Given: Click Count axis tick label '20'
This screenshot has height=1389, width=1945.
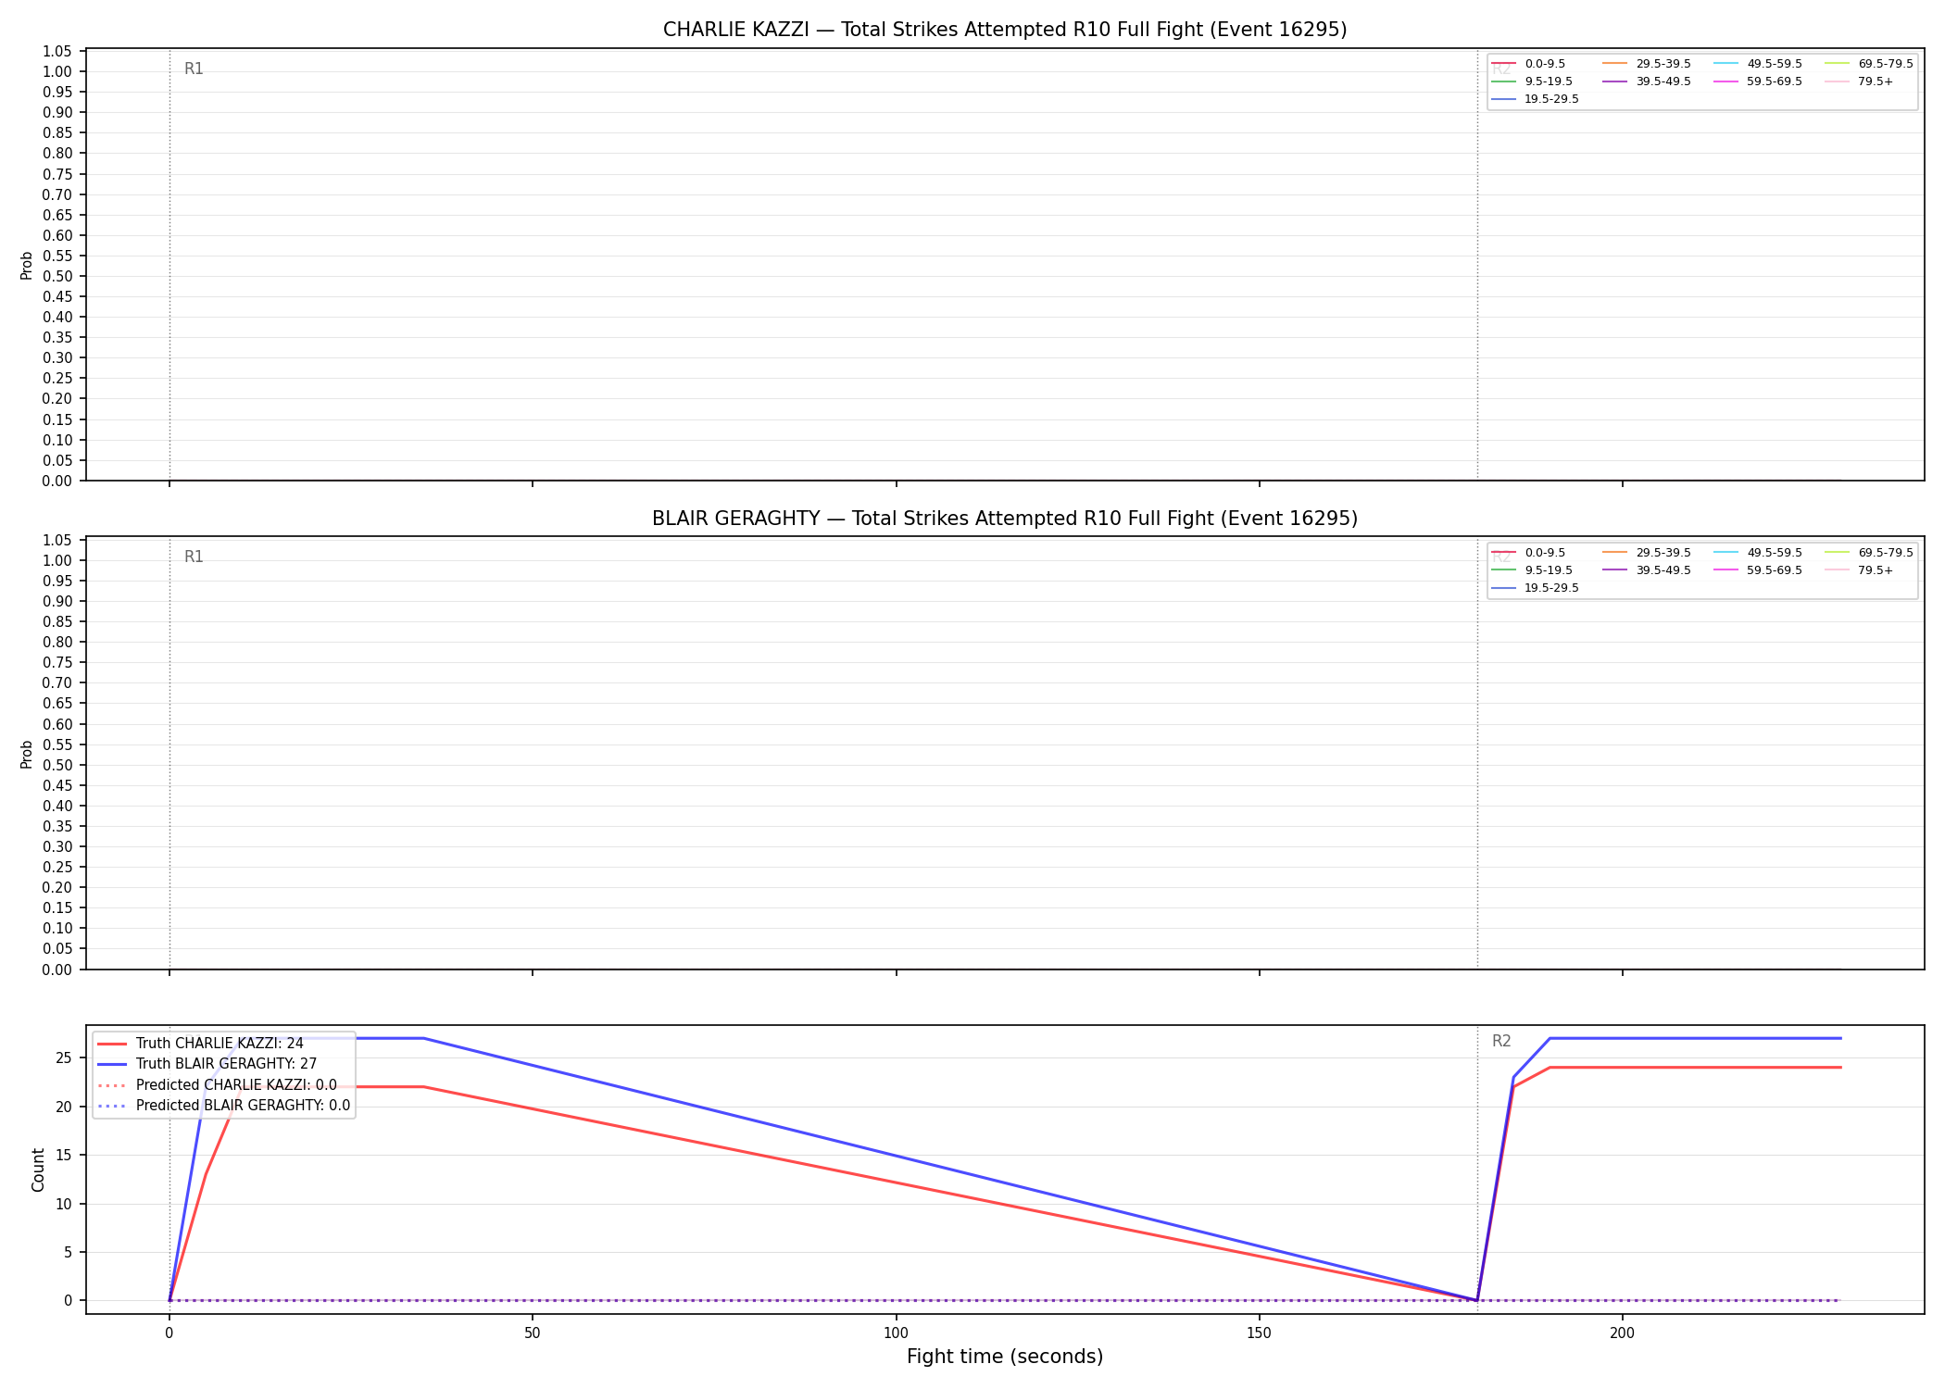Looking at the screenshot, I should click(64, 1107).
